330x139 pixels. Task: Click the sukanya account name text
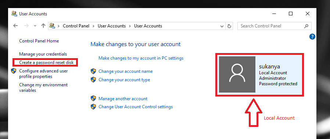coord(269,67)
